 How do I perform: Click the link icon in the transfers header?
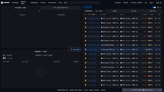(x=86, y=15)
